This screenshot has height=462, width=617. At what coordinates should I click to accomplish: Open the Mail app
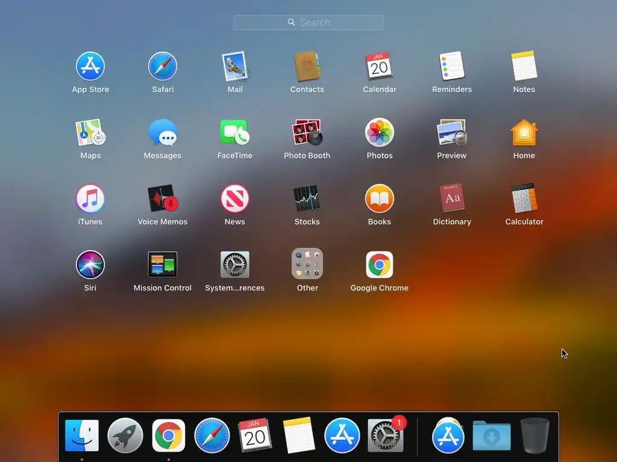235,66
